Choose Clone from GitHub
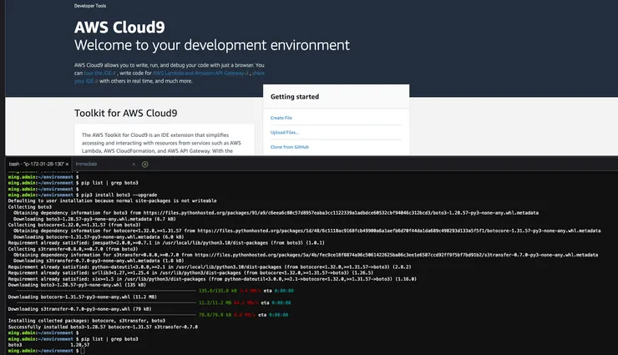Viewport: 618px width, 355px height. tap(290, 147)
